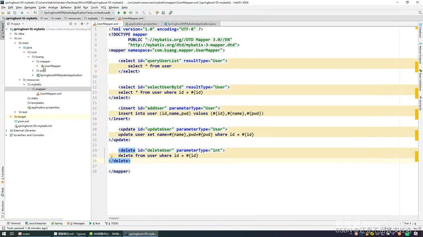Navigate back with the left arrow icon
This screenshot has width=423, height=237.
point(22,13)
